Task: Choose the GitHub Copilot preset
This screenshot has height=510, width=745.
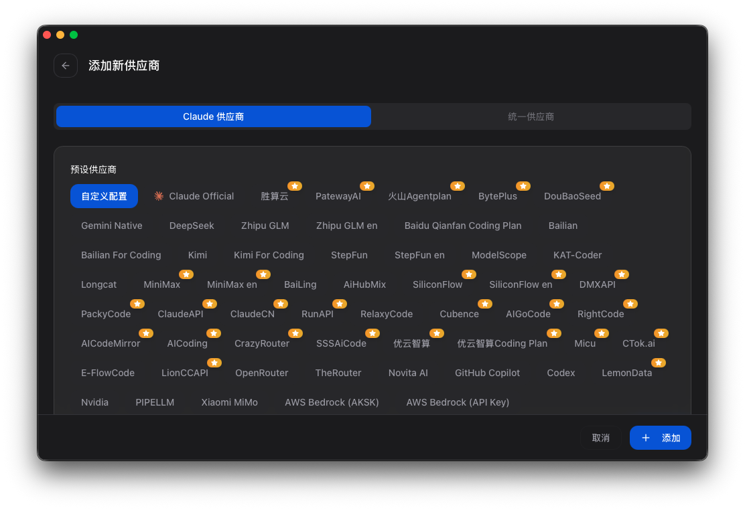Action: [488, 373]
